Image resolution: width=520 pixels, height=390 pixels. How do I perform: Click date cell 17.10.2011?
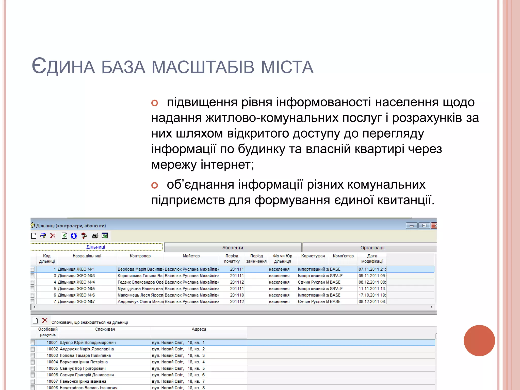click(x=372, y=295)
